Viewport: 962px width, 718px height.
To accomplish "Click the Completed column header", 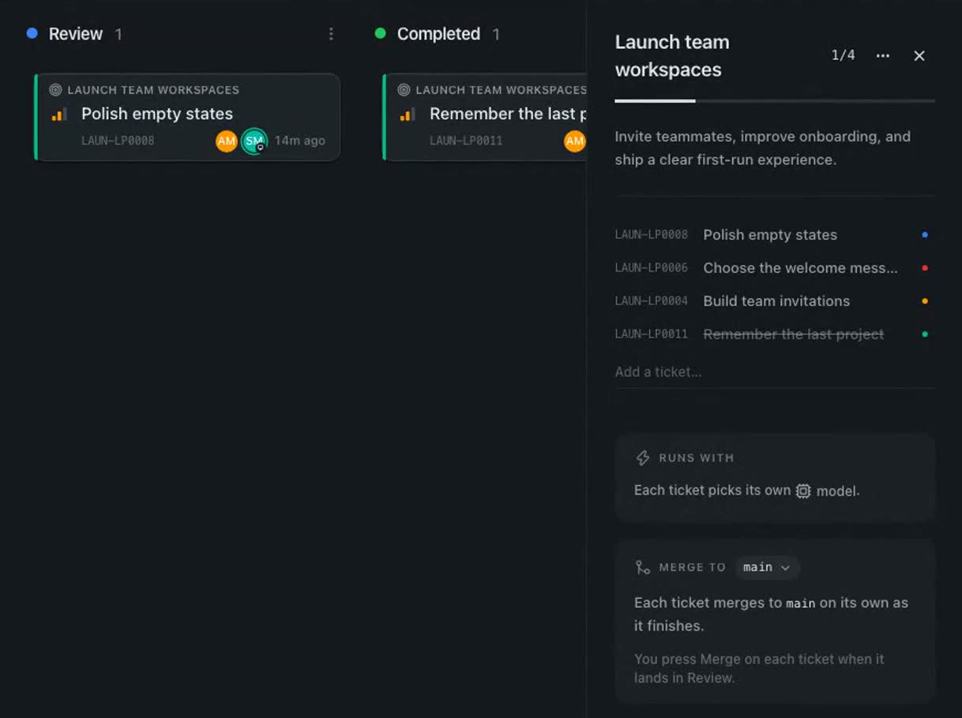I will point(438,34).
